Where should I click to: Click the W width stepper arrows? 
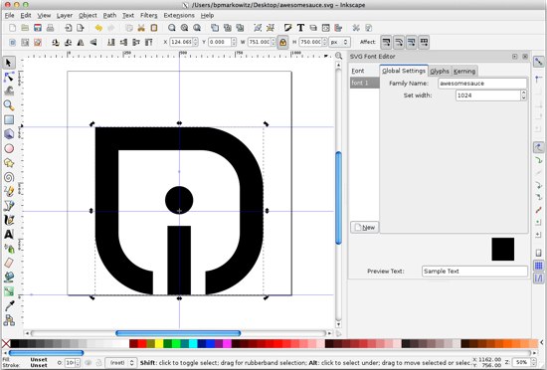tap(273, 42)
